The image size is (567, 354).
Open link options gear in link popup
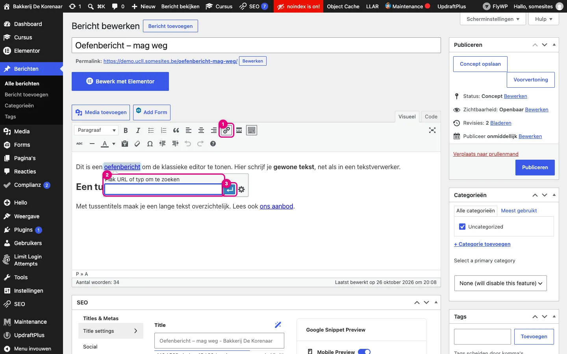(241, 190)
